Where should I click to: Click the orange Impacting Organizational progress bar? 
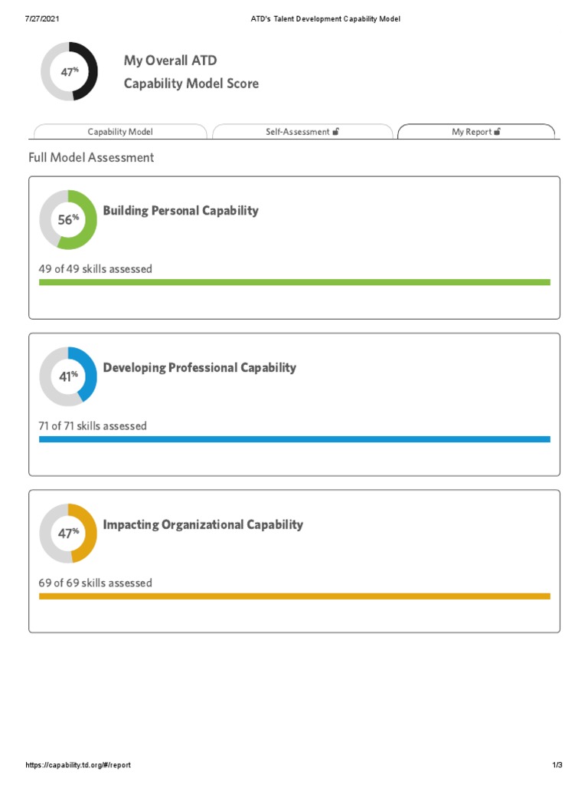point(294,596)
